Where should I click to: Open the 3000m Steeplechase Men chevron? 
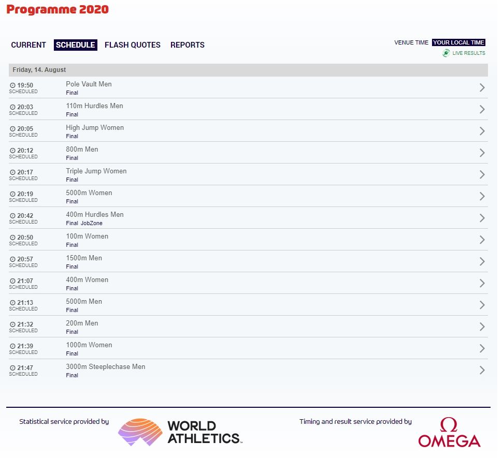click(x=482, y=370)
